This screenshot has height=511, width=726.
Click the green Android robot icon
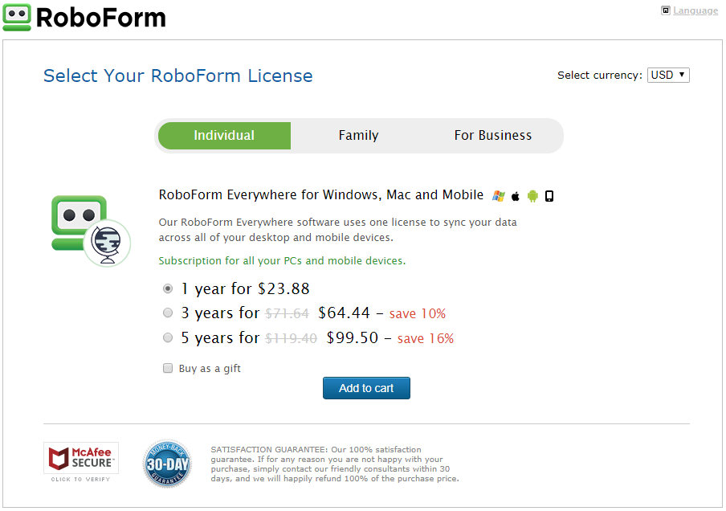(x=532, y=196)
